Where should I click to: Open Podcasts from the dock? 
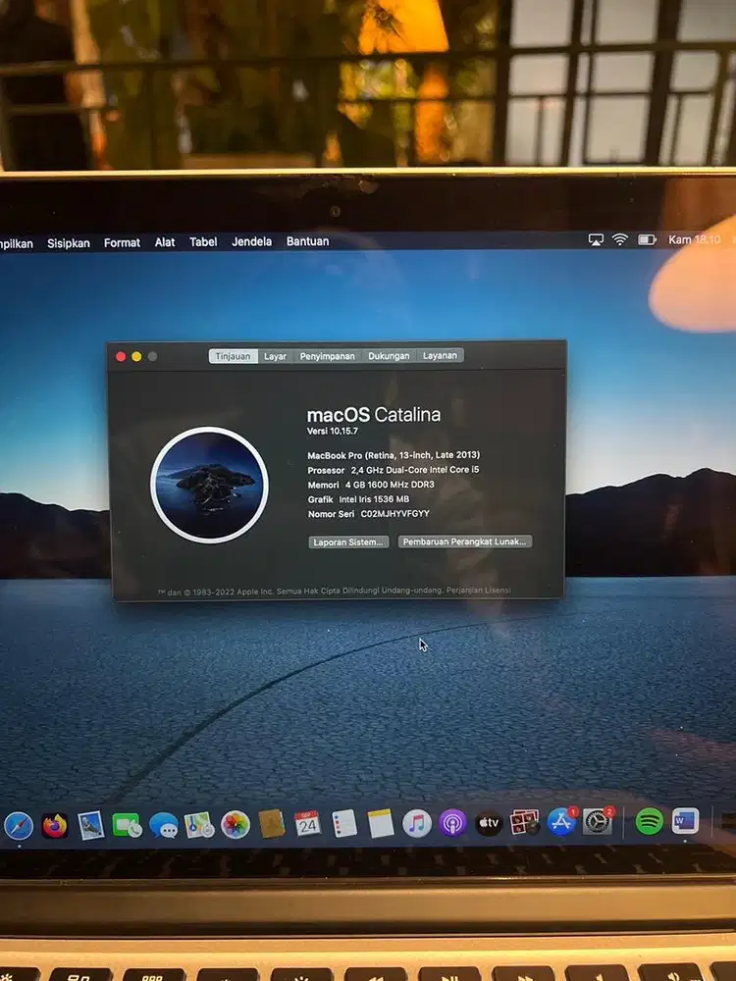point(452,823)
